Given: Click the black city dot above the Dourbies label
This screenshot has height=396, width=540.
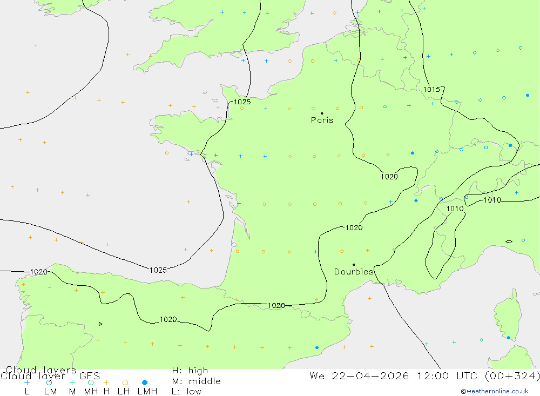Looking at the screenshot, I should coord(354,265).
